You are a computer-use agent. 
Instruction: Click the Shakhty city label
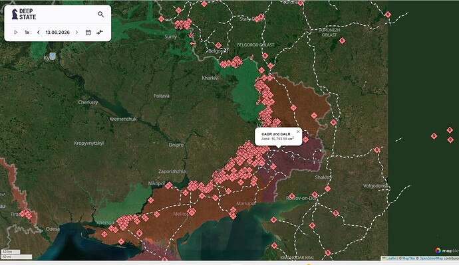(323, 177)
